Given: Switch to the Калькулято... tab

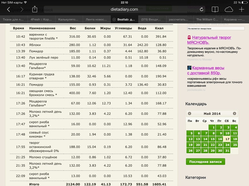Looking at the screenshot, I should pos(68,20).
